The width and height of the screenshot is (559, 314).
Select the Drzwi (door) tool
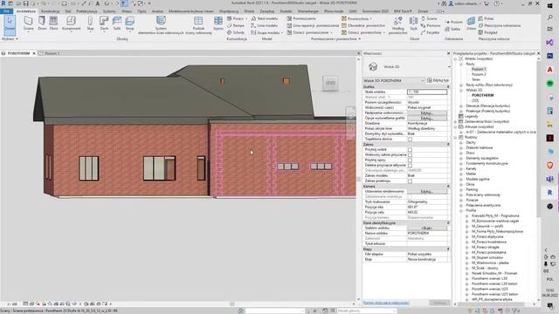tap(42, 24)
